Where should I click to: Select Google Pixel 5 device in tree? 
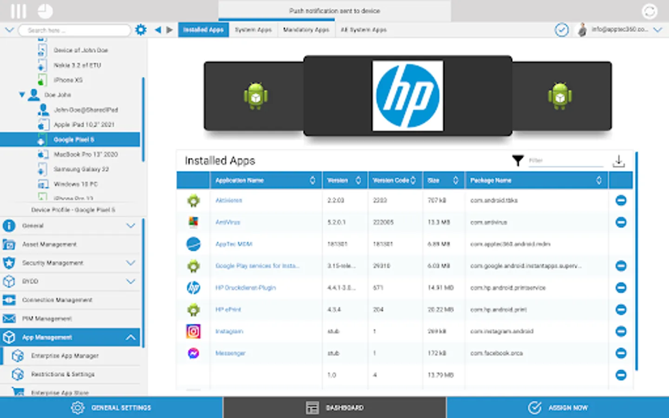pyautogui.click(x=70, y=139)
